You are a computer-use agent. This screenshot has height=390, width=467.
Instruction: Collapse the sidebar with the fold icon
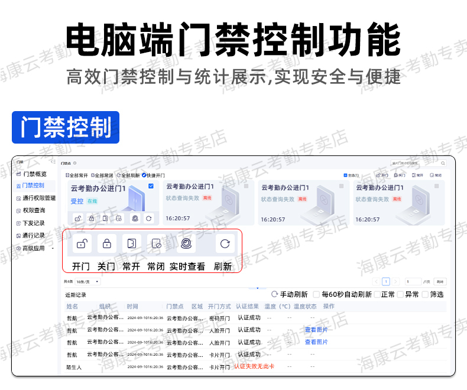53,162
